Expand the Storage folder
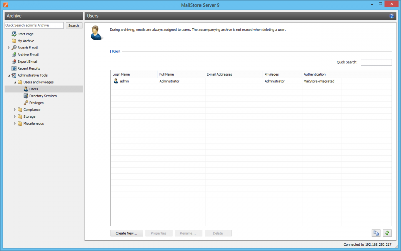401x251 pixels. pyautogui.click(x=15, y=117)
